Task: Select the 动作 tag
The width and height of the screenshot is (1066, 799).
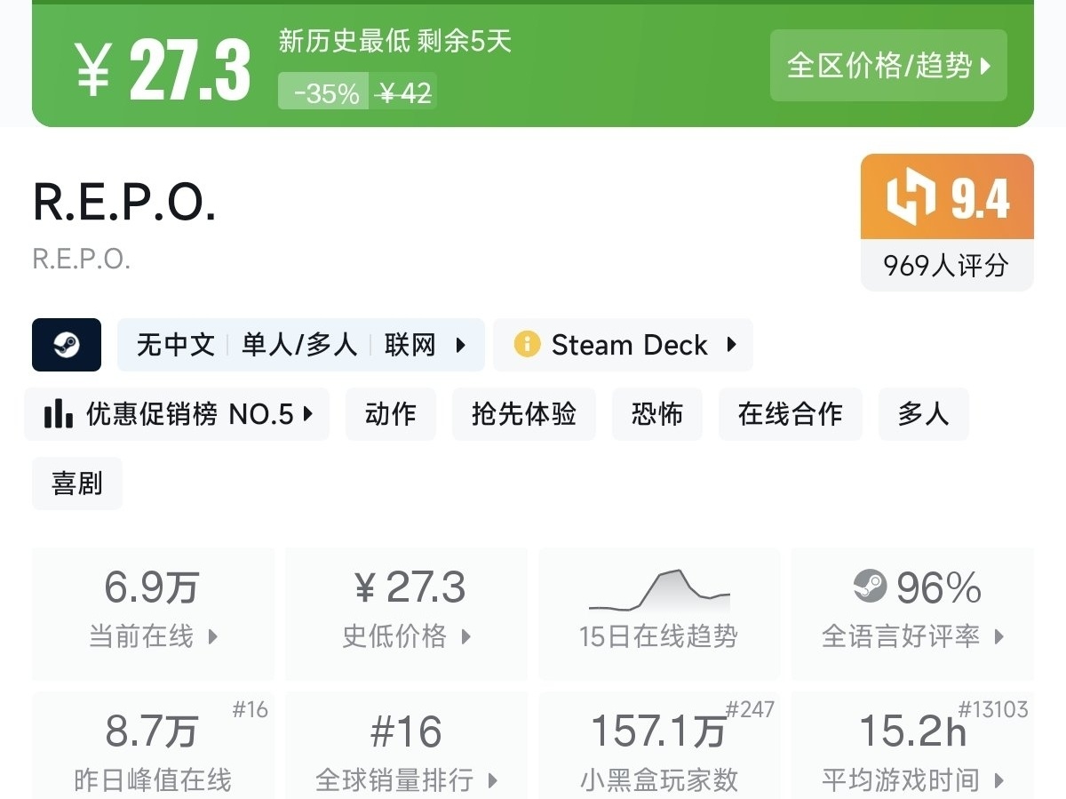Action: pos(391,414)
